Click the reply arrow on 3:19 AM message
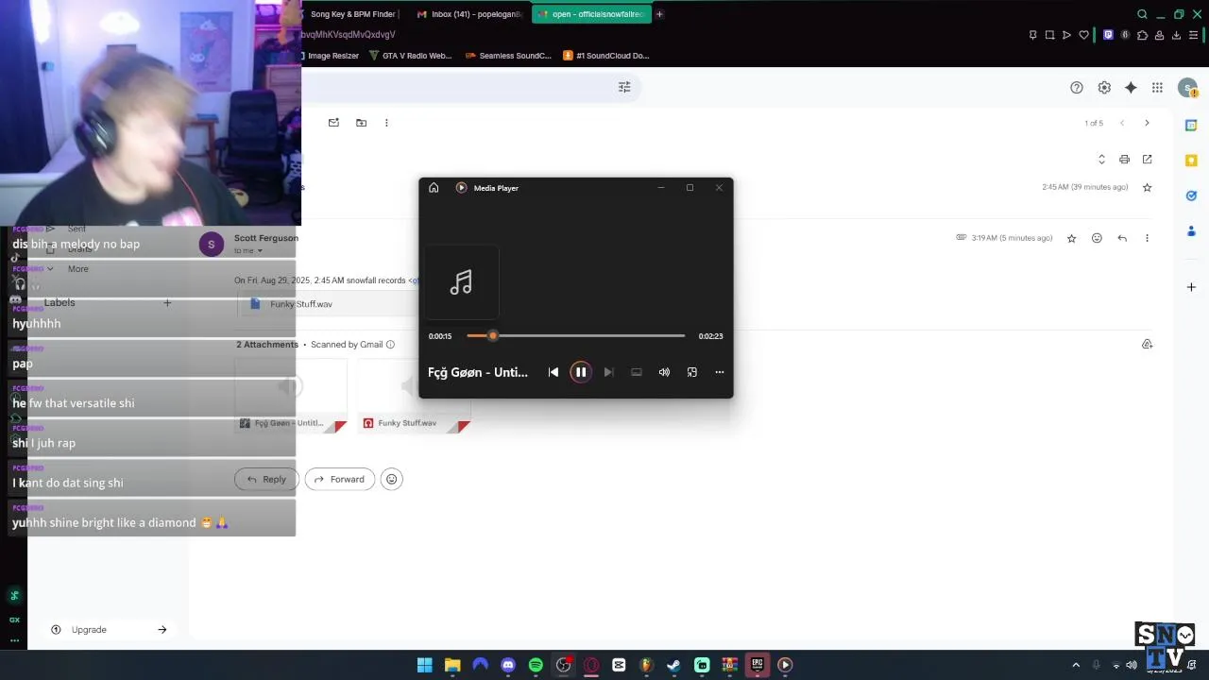Screen dimensions: 1209x680 pyautogui.click(x=1122, y=238)
